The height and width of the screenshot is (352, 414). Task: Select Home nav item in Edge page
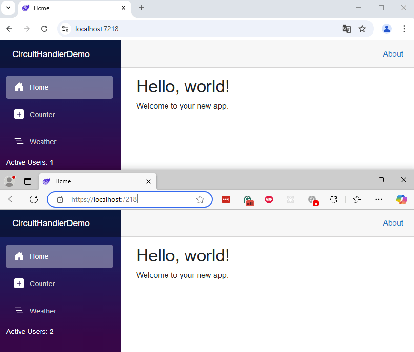coord(60,256)
